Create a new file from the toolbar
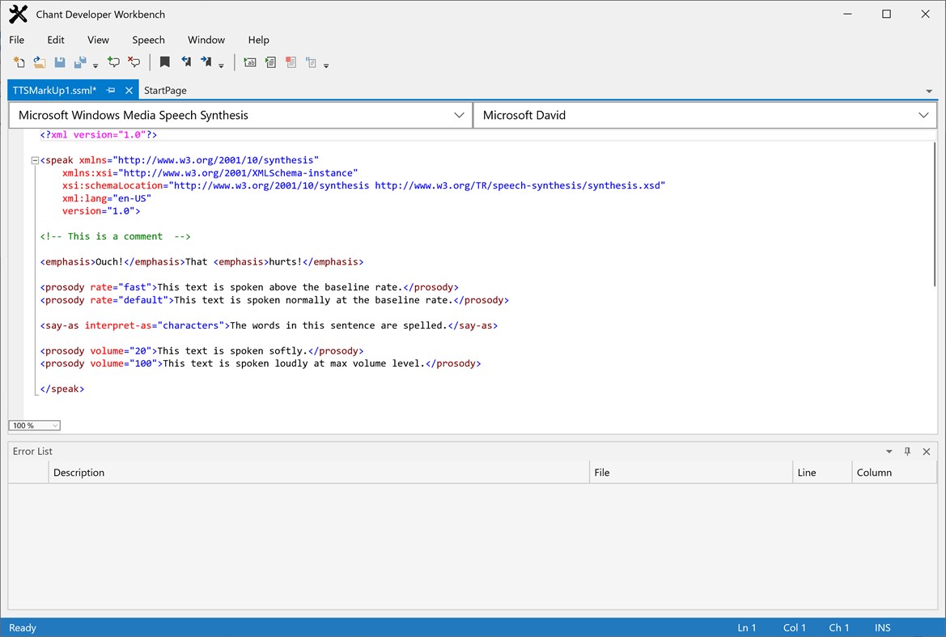The width and height of the screenshot is (946, 637). (x=19, y=62)
